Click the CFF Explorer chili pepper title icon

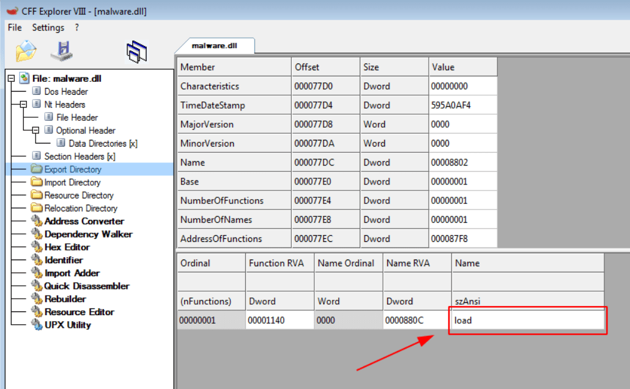[x=12, y=11]
